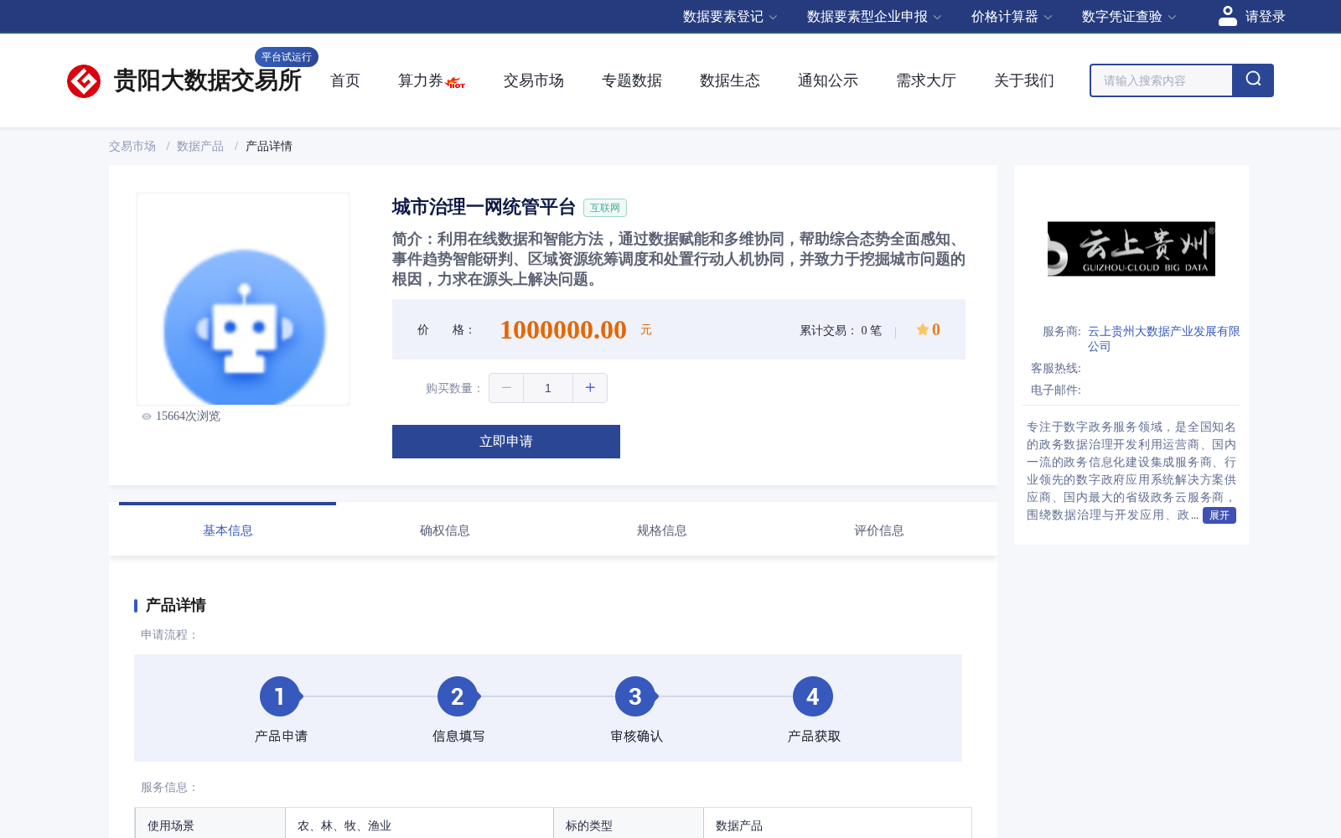Click the price 1000000.00 value

click(563, 329)
